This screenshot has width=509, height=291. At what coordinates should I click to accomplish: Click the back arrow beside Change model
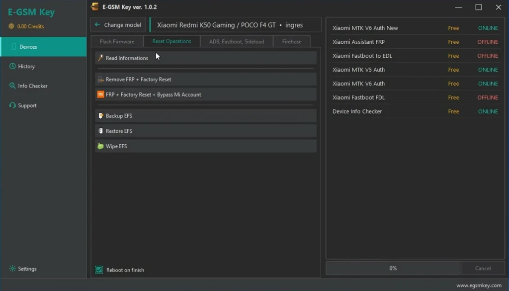[x=97, y=25]
